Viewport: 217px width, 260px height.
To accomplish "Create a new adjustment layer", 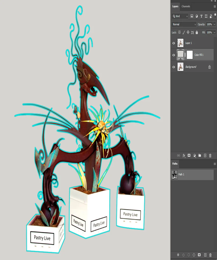I will tap(194, 156).
